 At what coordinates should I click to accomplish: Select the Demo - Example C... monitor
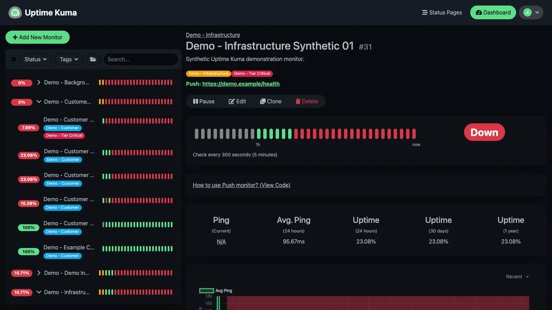(x=93, y=251)
